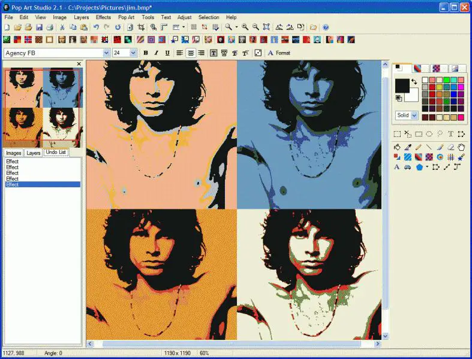Apply the Norwegian flag effect preset
472x359 pixels.
click(28, 39)
